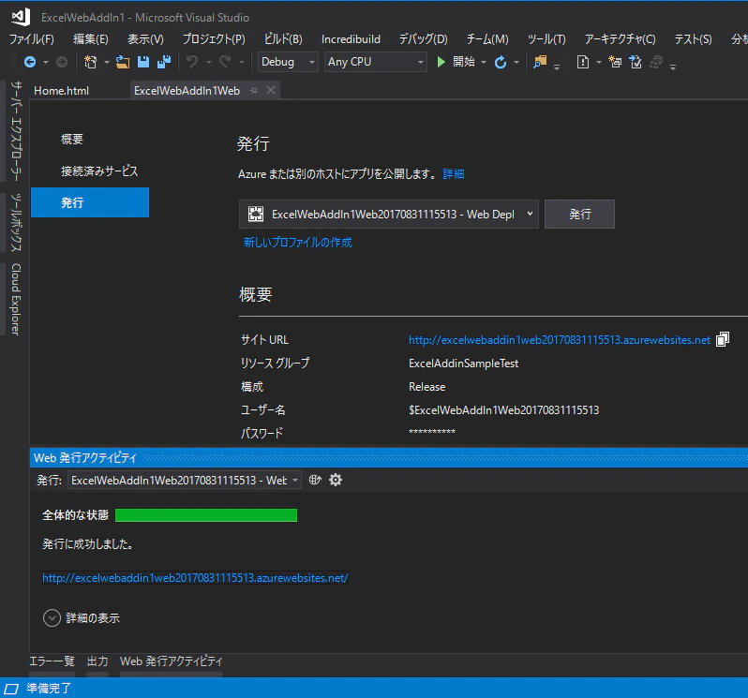Viewport: 748px width, 698px height.
Task: Open the ビルド(B) menu
Action: [x=283, y=39]
